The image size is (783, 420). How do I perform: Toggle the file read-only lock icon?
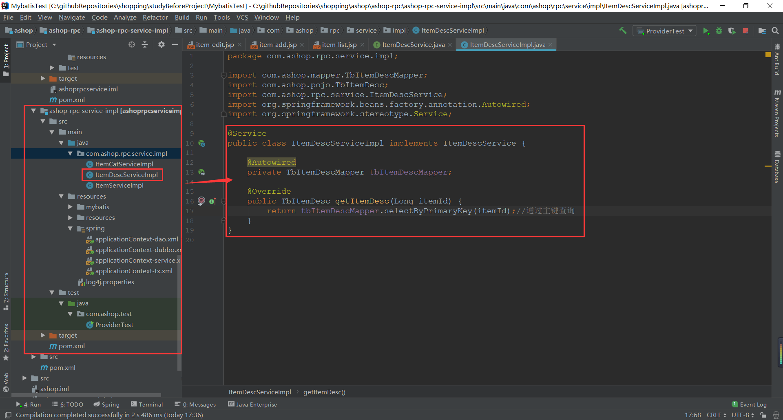763,415
